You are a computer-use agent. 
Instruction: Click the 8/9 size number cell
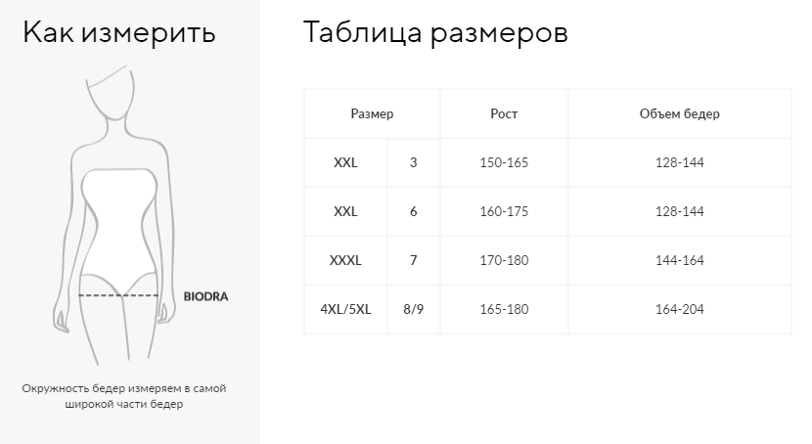(413, 309)
